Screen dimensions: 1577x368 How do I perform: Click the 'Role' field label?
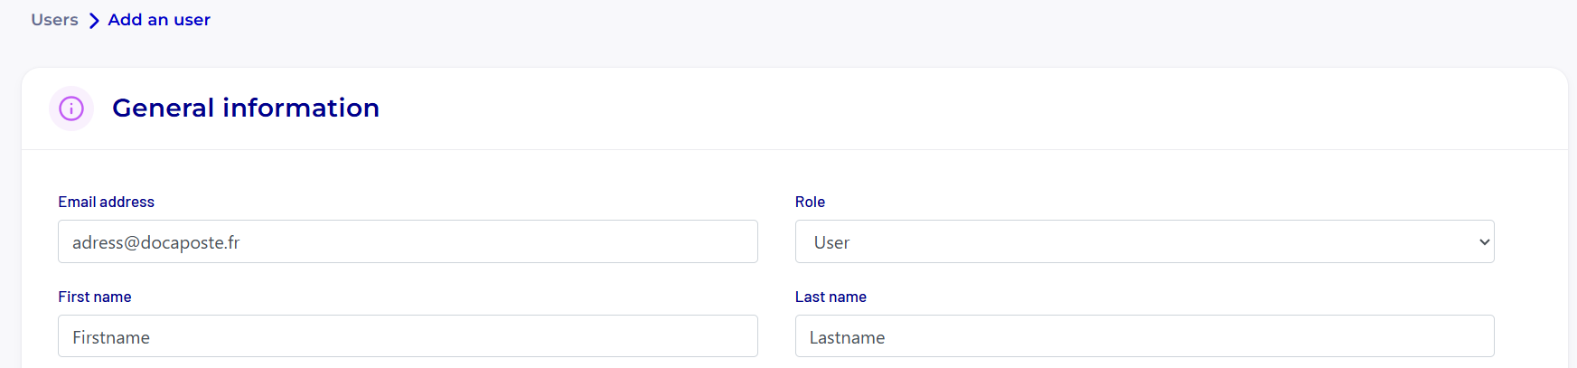click(x=810, y=202)
